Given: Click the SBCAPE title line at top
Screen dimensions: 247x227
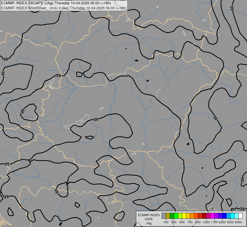Looking at the screenshot, I should point(56,3).
